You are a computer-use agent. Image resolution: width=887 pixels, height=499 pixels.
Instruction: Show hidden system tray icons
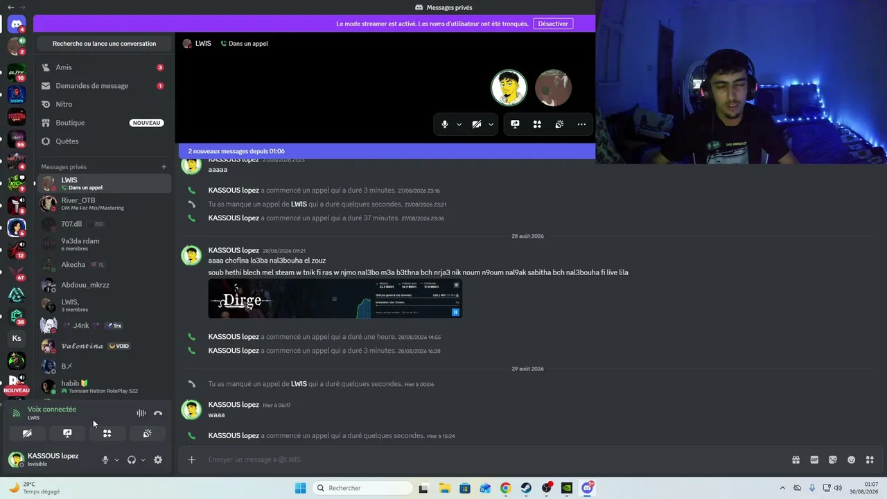click(x=782, y=488)
